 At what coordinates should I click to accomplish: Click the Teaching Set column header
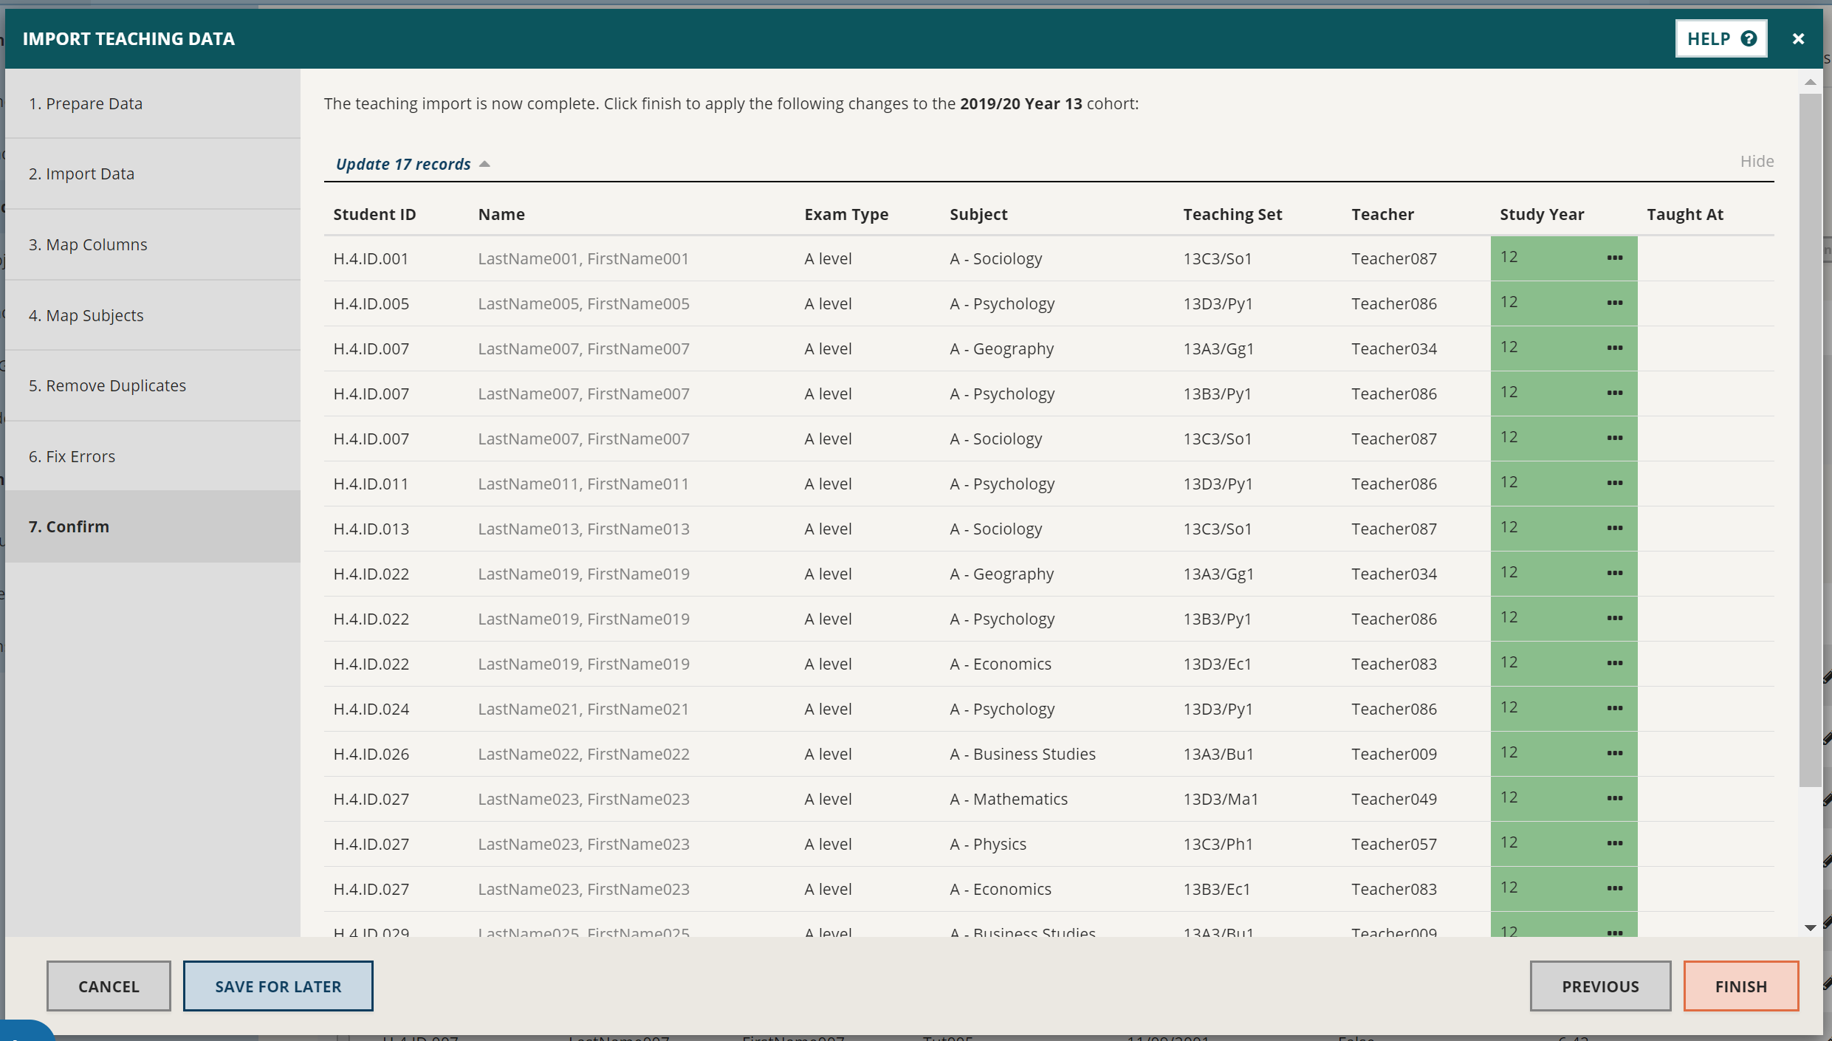coord(1232,214)
